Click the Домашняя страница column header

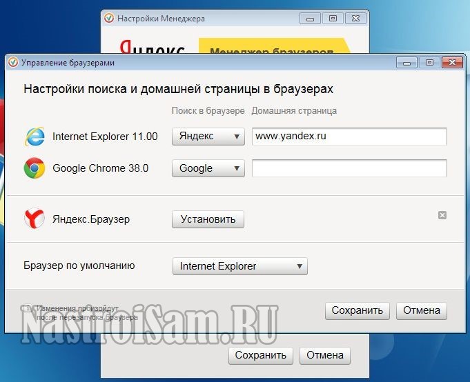click(294, 111)
